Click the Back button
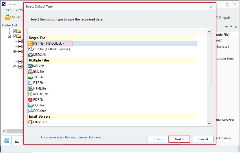 coord(158,139)
